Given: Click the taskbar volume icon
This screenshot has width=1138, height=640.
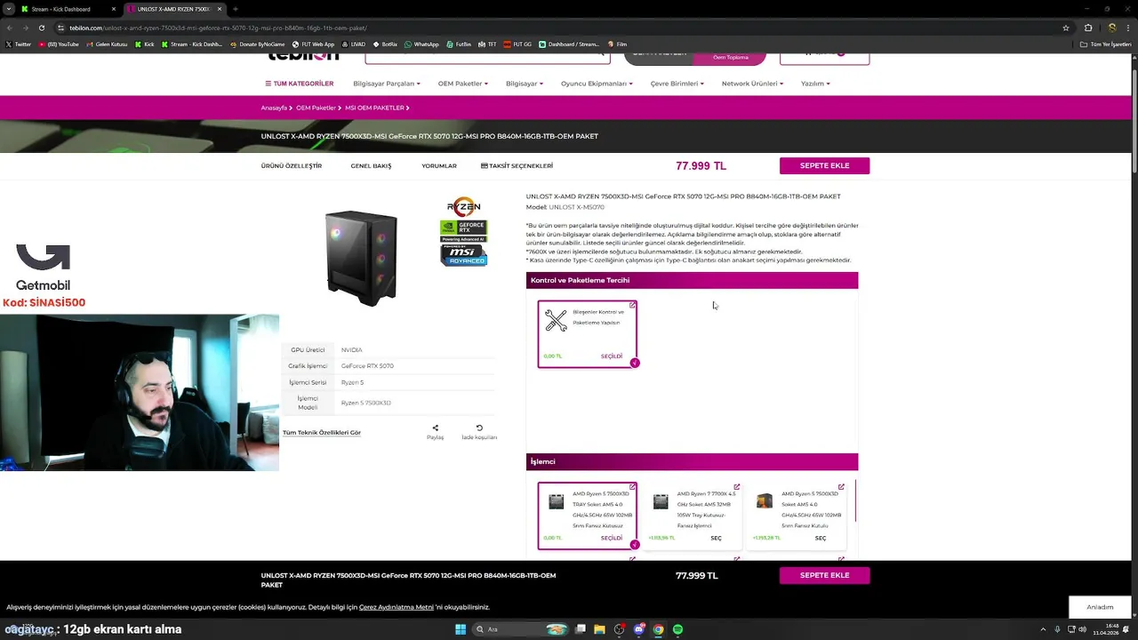Looking at the screenshot, I should pyautogui.click(x=1082, y=629).
